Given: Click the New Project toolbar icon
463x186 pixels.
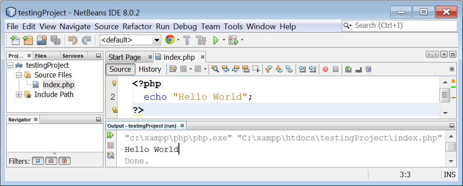Looking at the screenshot, I should click(x=28, y=40).
